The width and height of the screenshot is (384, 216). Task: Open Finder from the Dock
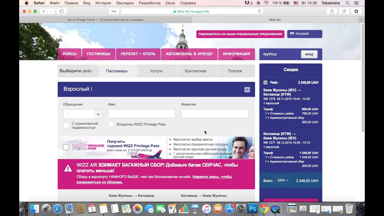[x=35, y=209]
